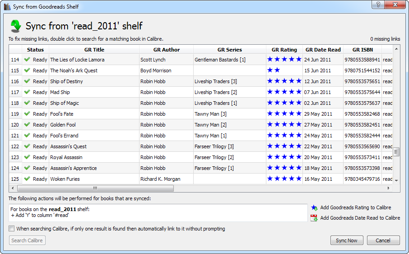This screenshot has height=254, width=409.
Task: Click the five-star rating for Ship of Destiny
Action: pos(284,81)
